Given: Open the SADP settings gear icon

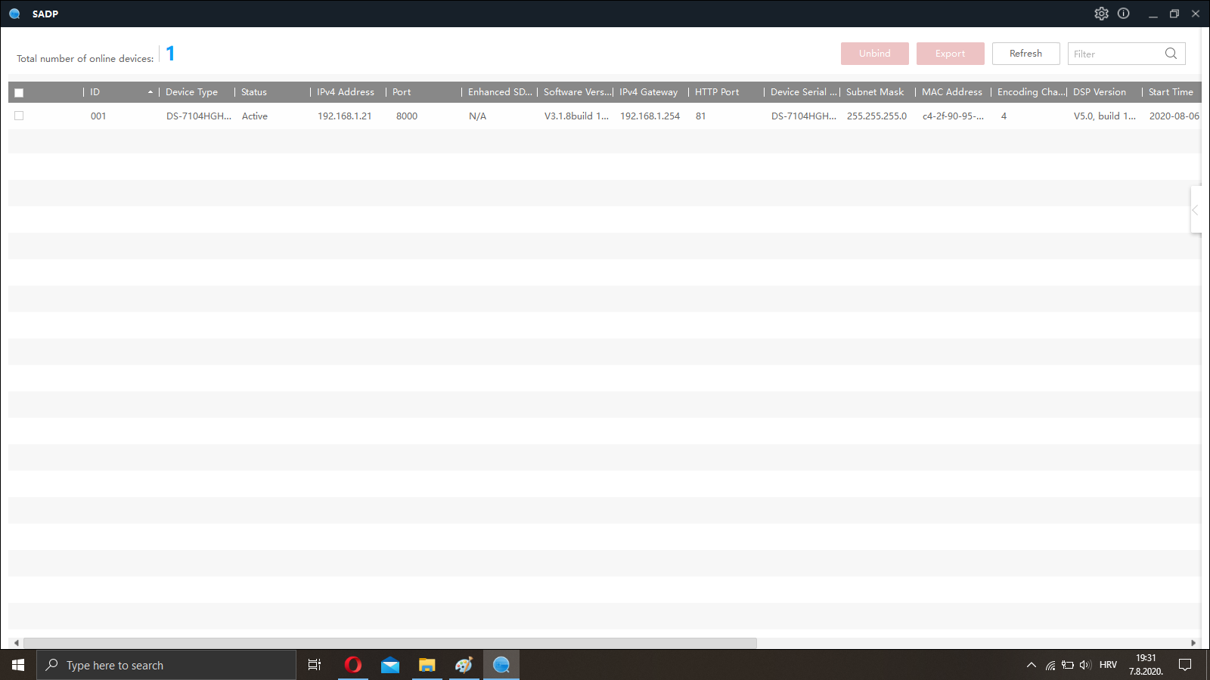Looking at the screenshot, I should [1101, 14].
